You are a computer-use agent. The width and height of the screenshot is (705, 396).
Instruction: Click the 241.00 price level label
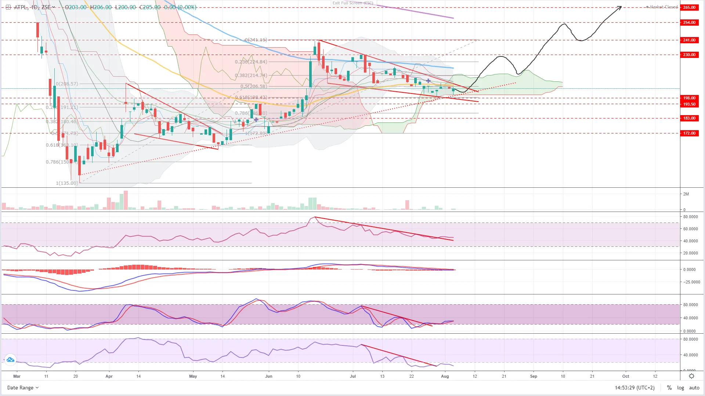(689, 40)
